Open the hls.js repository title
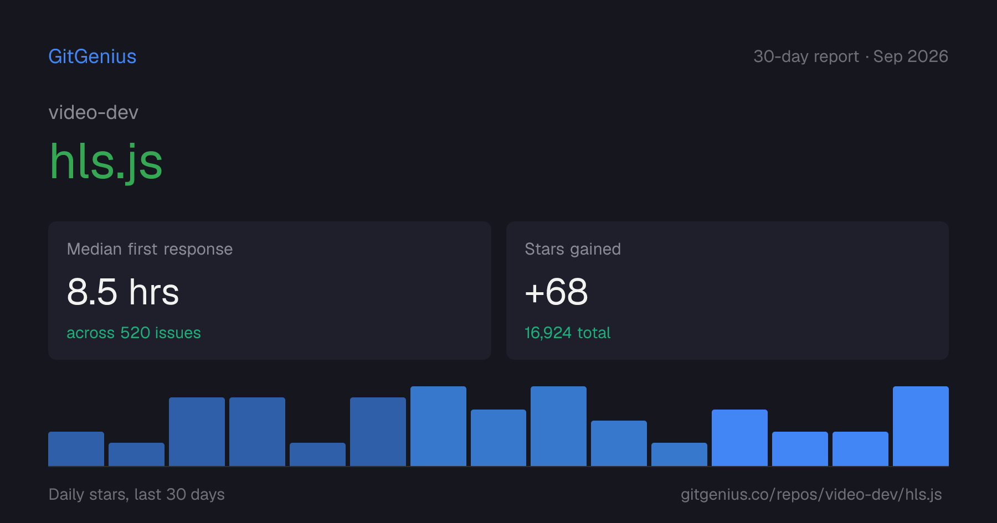The width and height of the screenshot is (997, 523). (106, 161)
